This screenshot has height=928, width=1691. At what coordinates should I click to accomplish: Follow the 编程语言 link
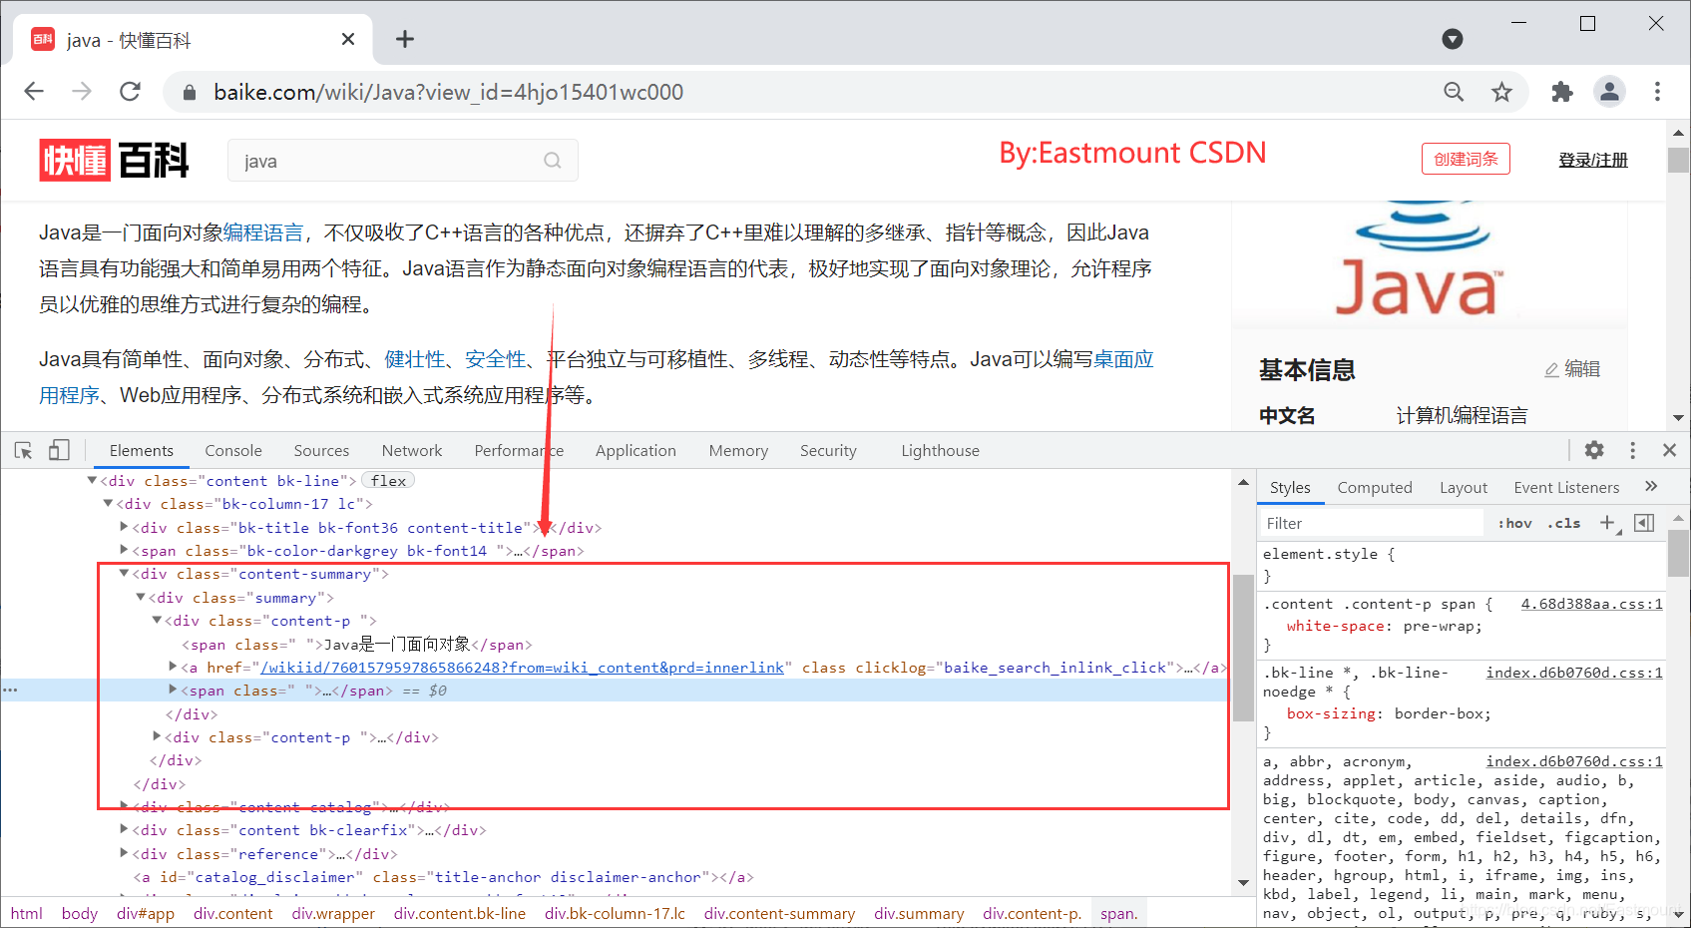coord(263,232)
